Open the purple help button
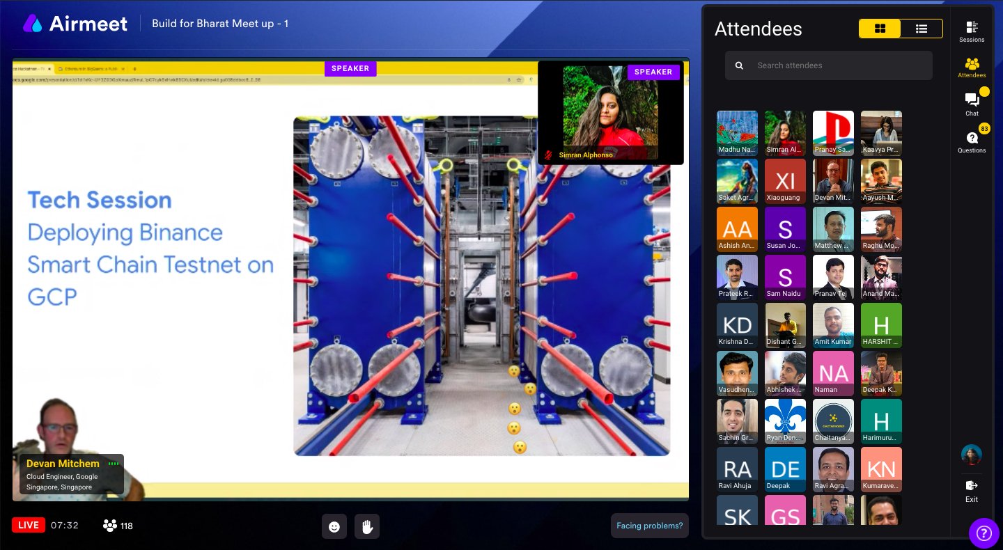 [x=984, y=533]
